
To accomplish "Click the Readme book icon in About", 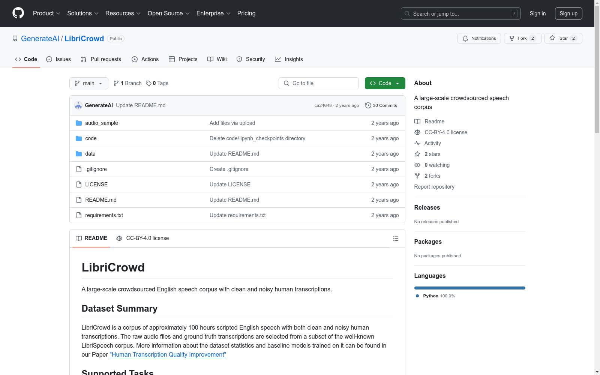I will 417,121.
